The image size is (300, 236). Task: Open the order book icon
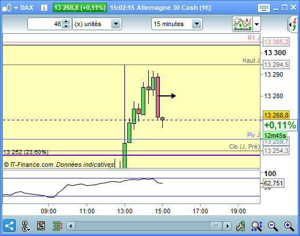pos(57,226)
